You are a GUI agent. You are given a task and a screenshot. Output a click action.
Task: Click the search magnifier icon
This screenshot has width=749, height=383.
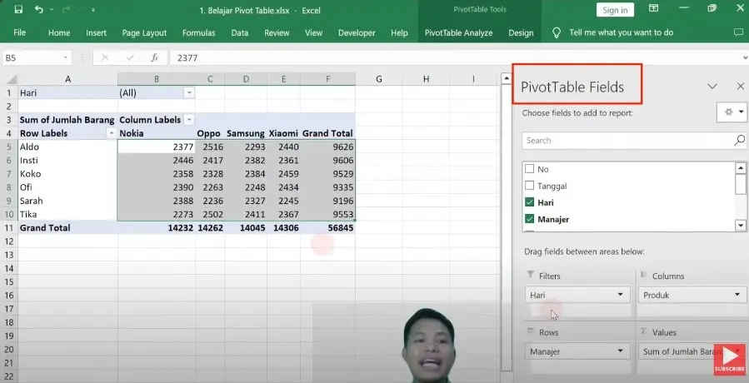tap(740, 140)
